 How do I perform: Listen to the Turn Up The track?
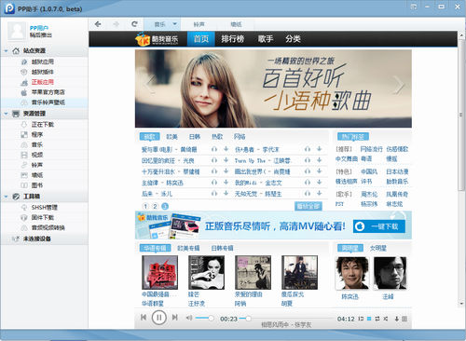(x=308, y=160)
